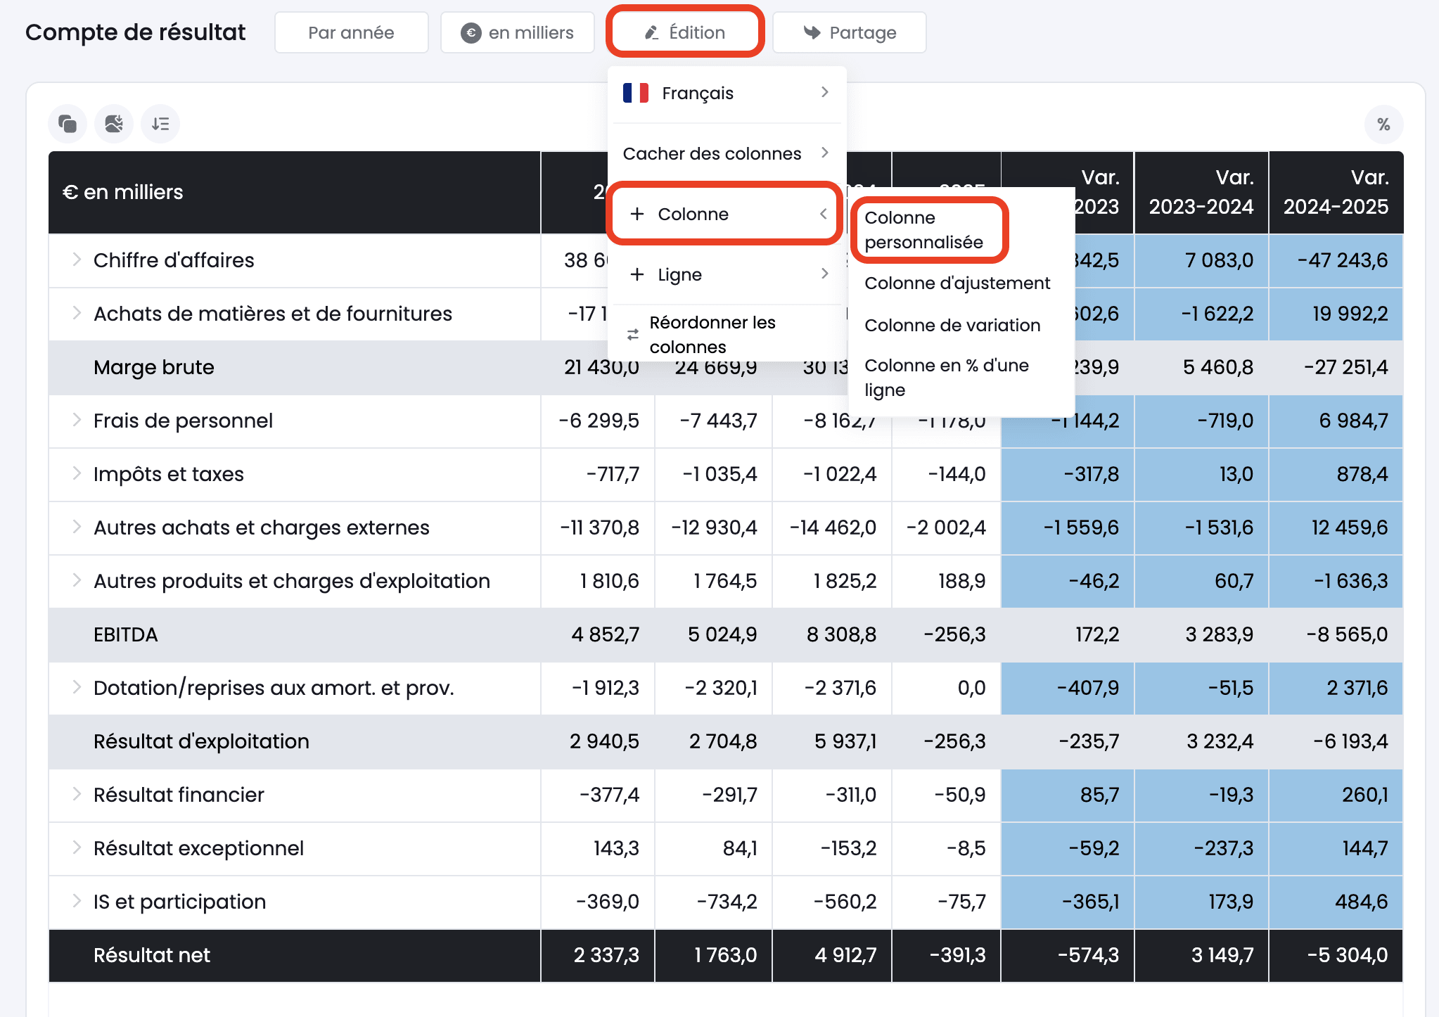The image size is (1439, 1017).
Task: Click the copy table icon
Action: 68,124
